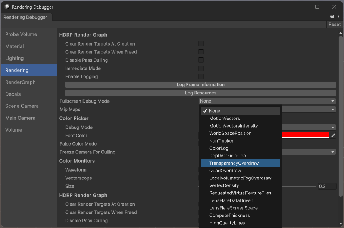Click the Reset button

[334, 24]
